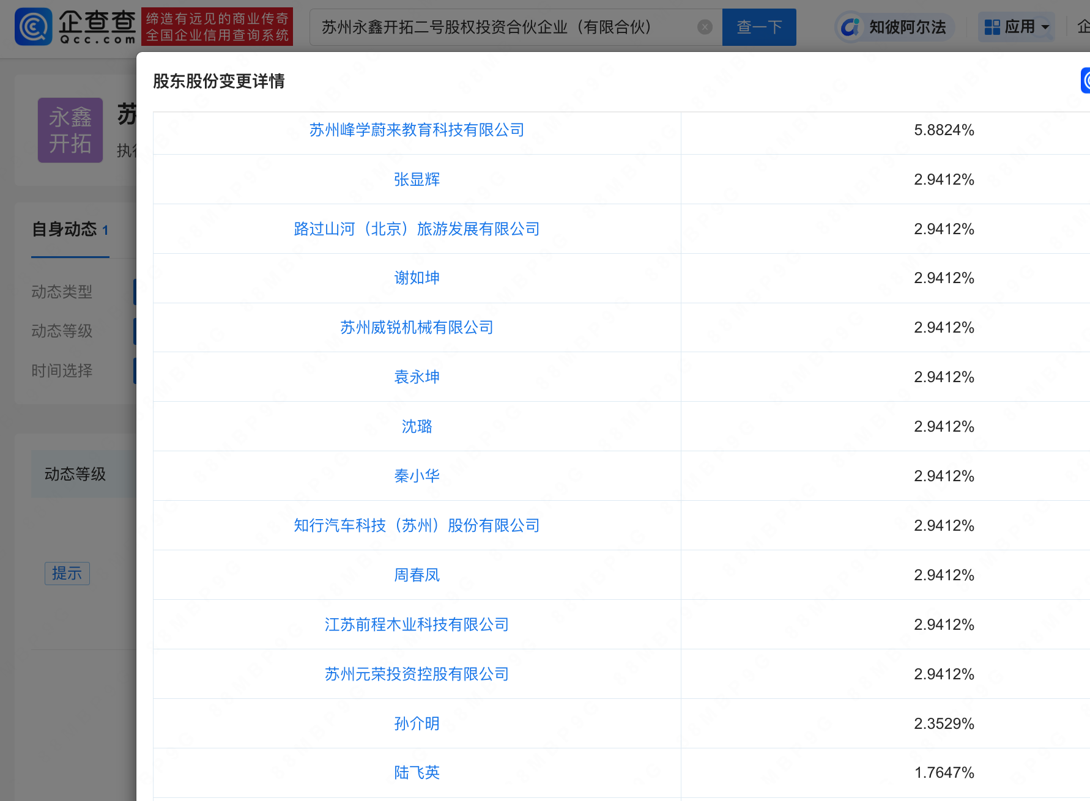Image resolution: width=1090 pixels, height=801 pixels.
Task: Open 苏州峰学蔚来教育科技有限公司 link
Action: tap(417, 130)
